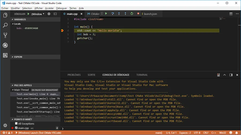The width and height of the screenshot is (241, 135).
Task: Step over in debug toolbar
Action: tap(112, 13)
